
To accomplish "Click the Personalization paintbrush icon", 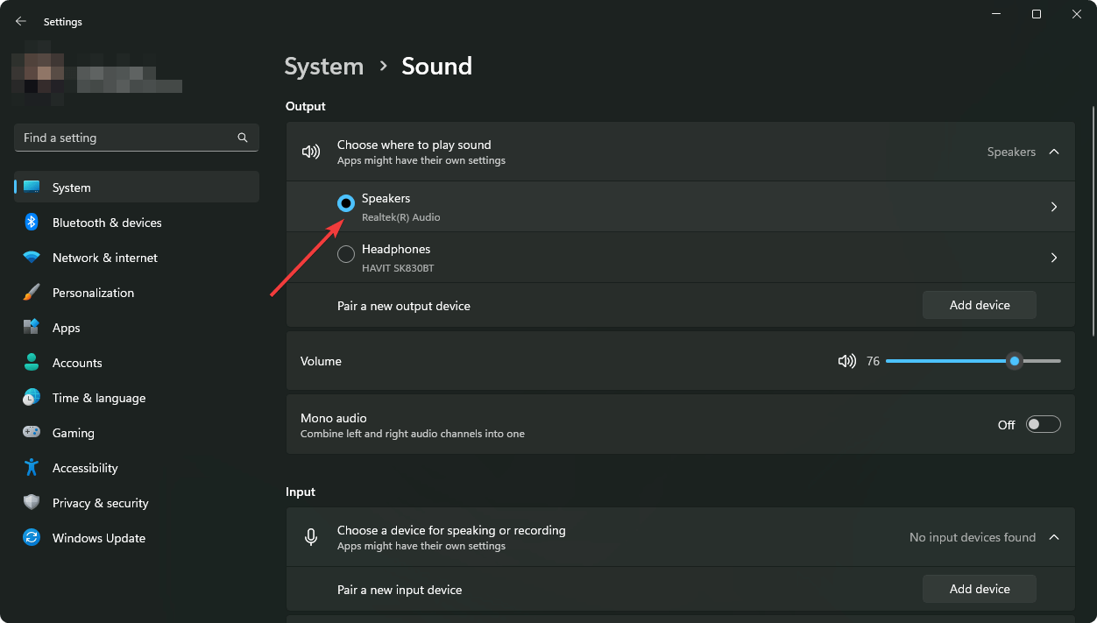I will pos(32,293).
